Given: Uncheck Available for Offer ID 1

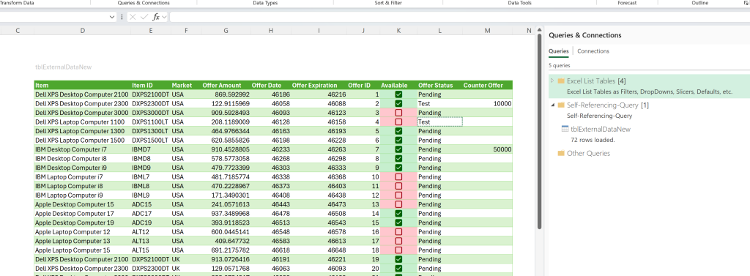Looking at the screenshot, I should (x=398, y=94).
